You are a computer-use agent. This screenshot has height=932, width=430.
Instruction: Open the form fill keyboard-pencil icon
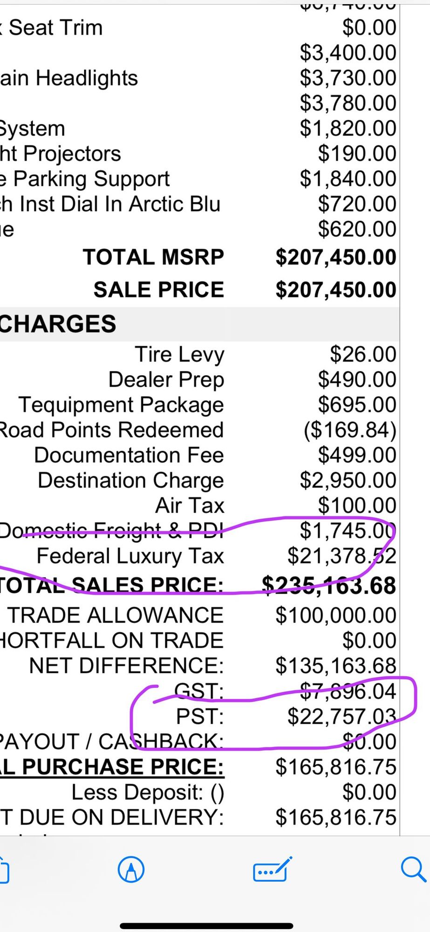pyautogui.click(x=272, y=870)
